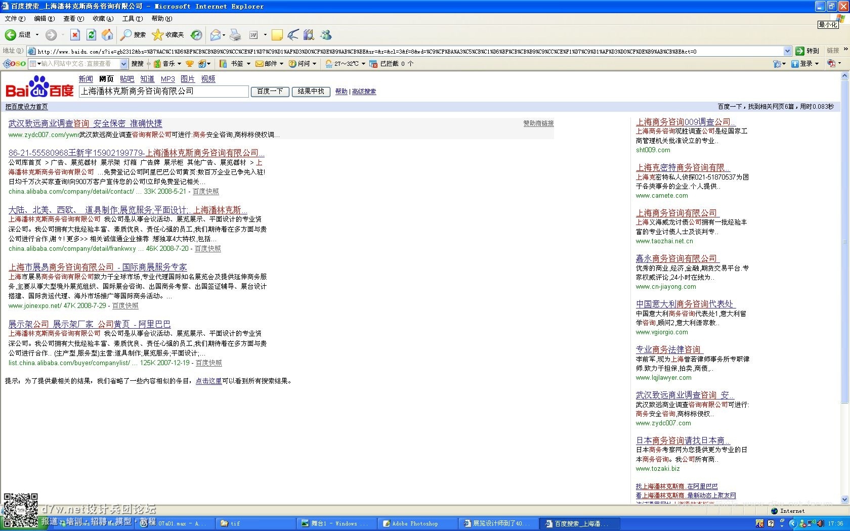Image resolution: width=850 pixels, height=531 pixels.
Task: Open the 邮件 dropdown menu
Action: pos(281,64)
